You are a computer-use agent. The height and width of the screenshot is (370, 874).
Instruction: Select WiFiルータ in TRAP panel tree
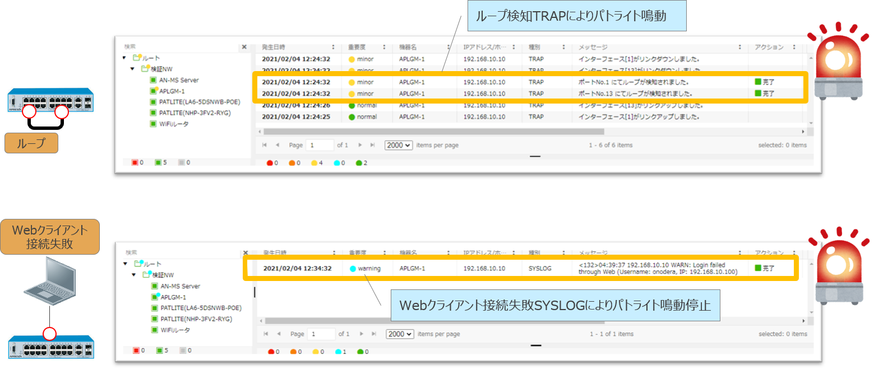[x=169, y=124]
